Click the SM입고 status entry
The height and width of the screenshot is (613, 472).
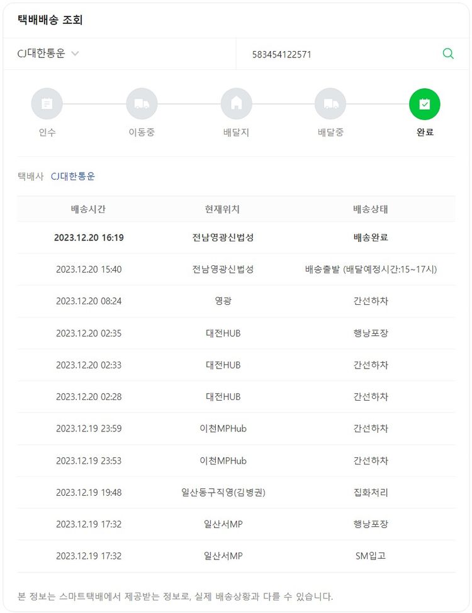tap(371, 556)
